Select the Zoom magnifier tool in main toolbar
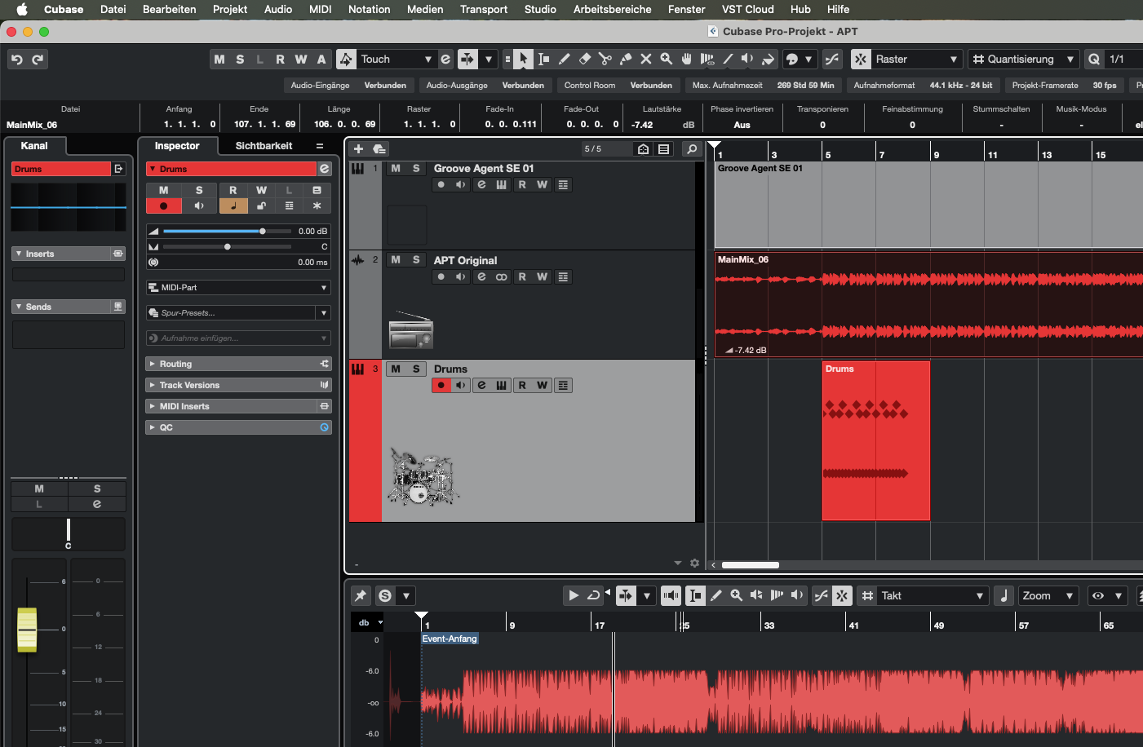1143x747 pixels. point(667,59)
